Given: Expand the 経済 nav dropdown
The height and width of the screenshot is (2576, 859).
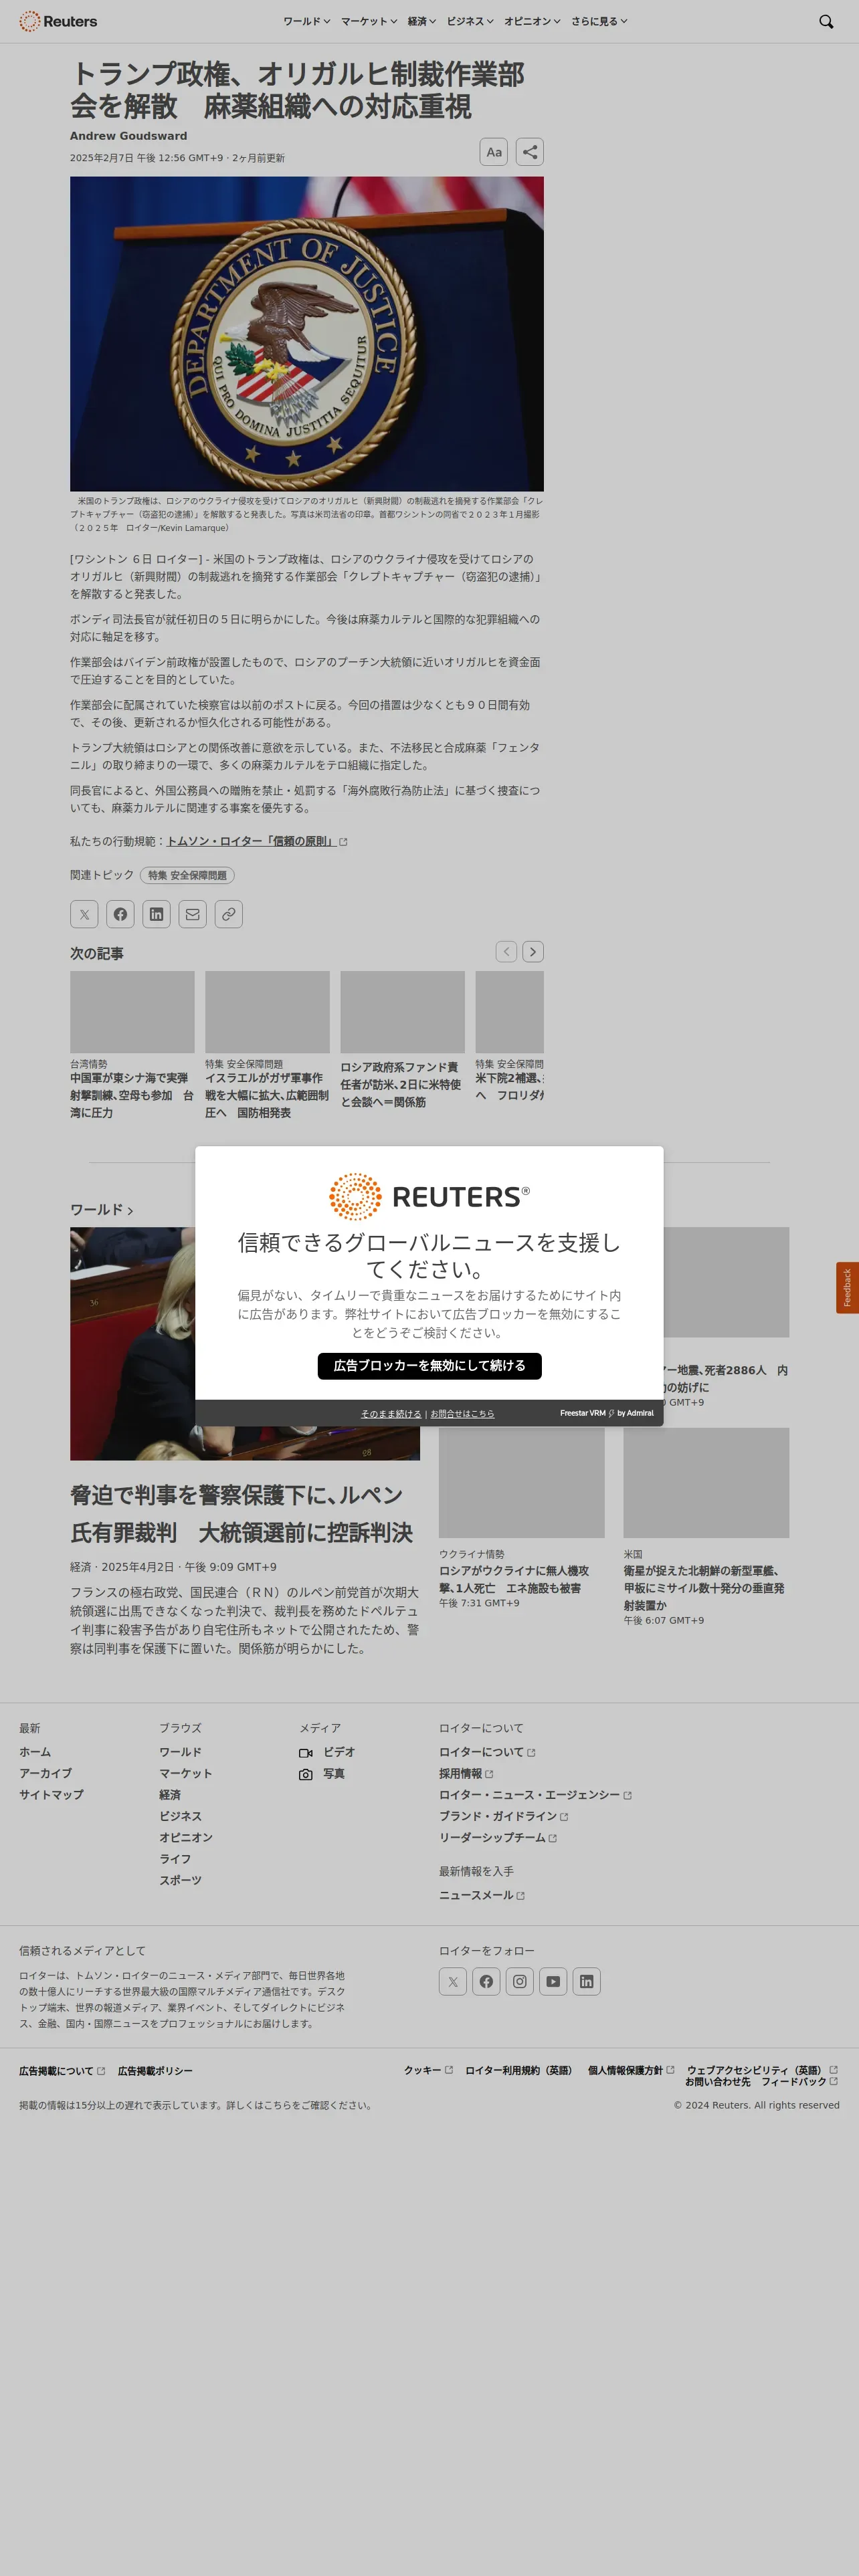Looking at the screenshot, I should coord(421,21).
